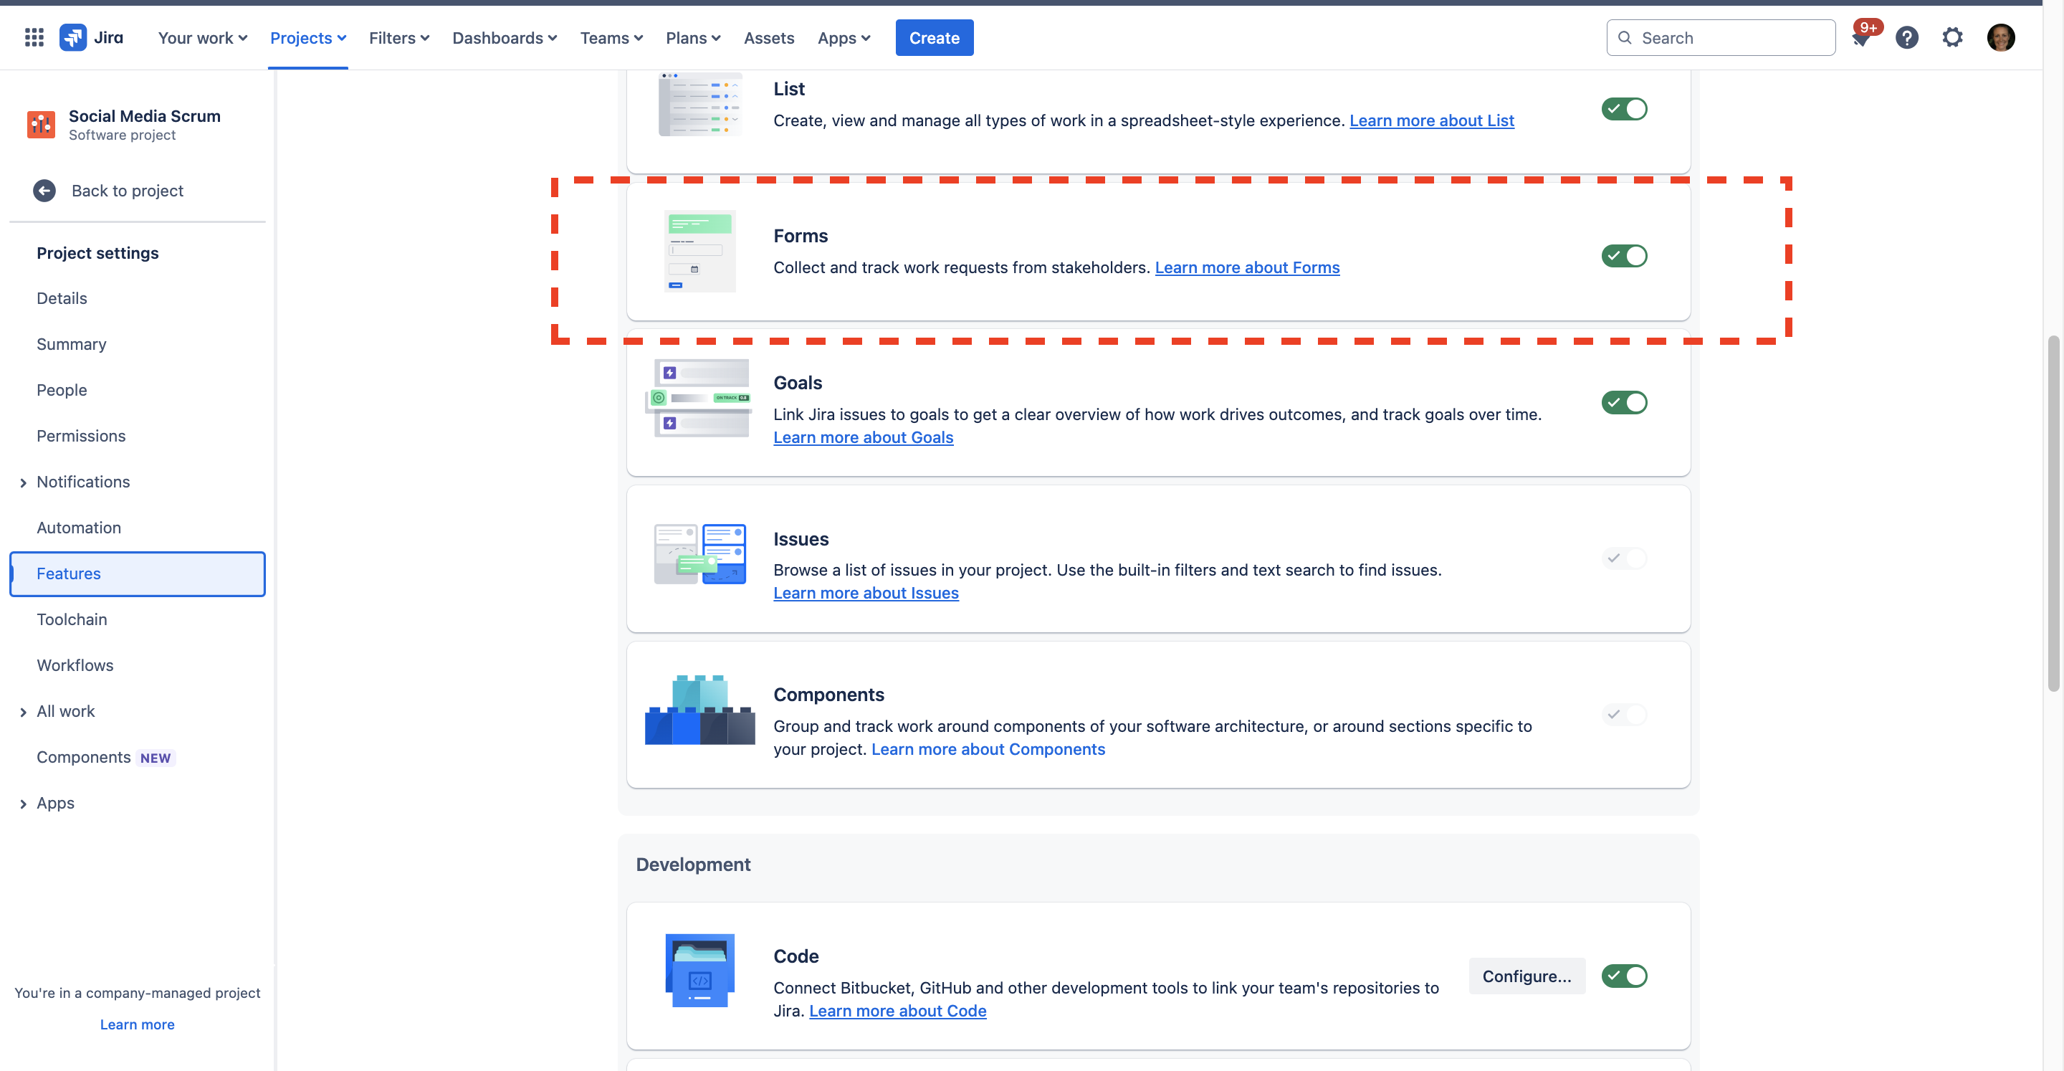Viewport: 2064px width, 1071px height.
Task: Click the Code feature folder icon
Action: pos(699,970)
